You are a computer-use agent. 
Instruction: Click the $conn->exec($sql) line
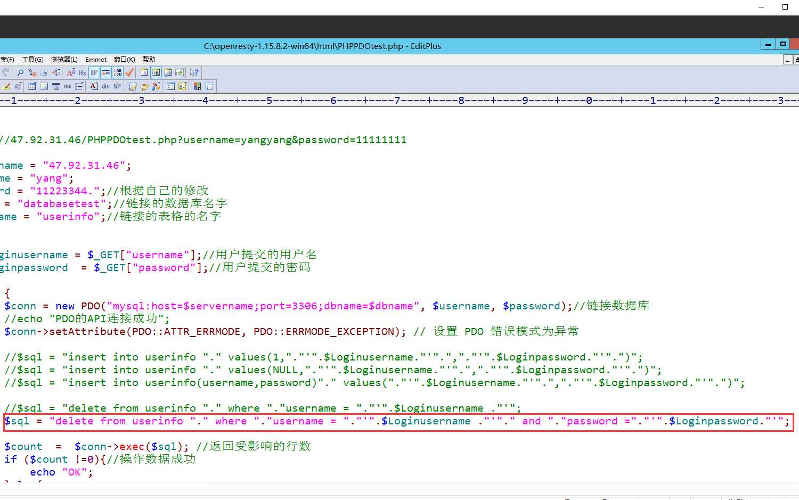(x=157, y=447)
